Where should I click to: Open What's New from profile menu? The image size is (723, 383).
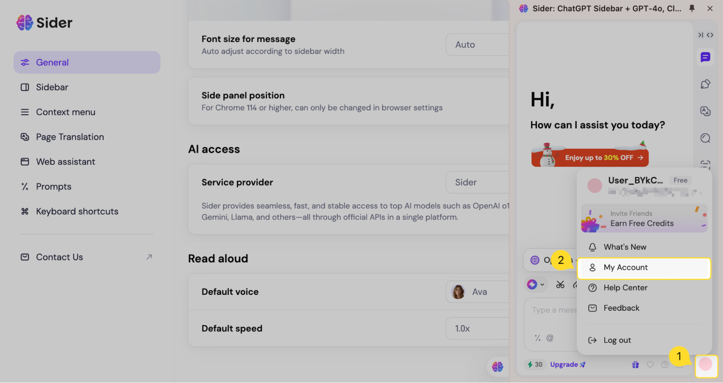644,247
